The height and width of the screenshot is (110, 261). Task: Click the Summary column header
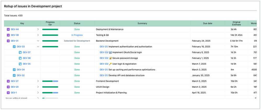tap(142, 24)
